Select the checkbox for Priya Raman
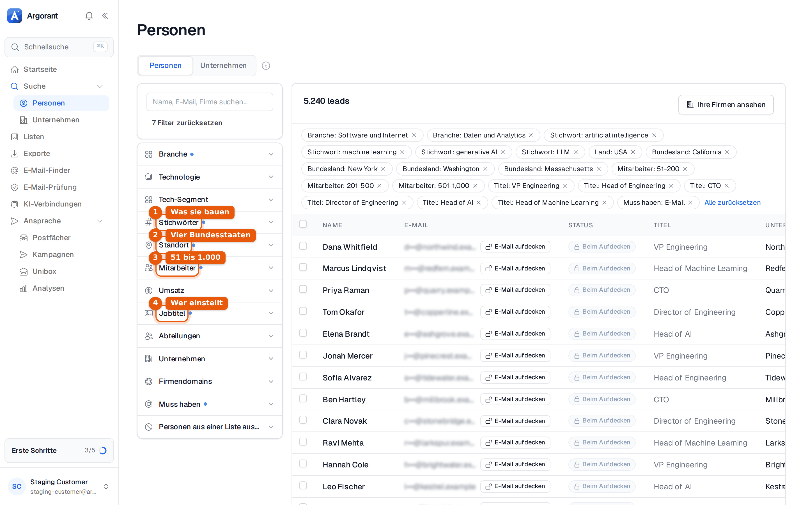The width and height of the screenshot is (808, 505). tap(303, 289)
